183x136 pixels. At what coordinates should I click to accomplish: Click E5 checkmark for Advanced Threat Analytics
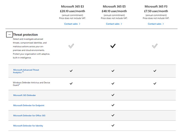point(113,71)
